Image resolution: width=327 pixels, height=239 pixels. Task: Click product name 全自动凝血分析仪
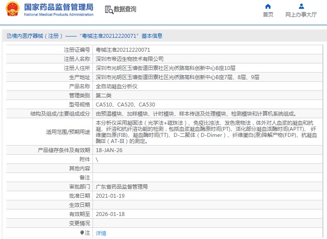[116, 86]
